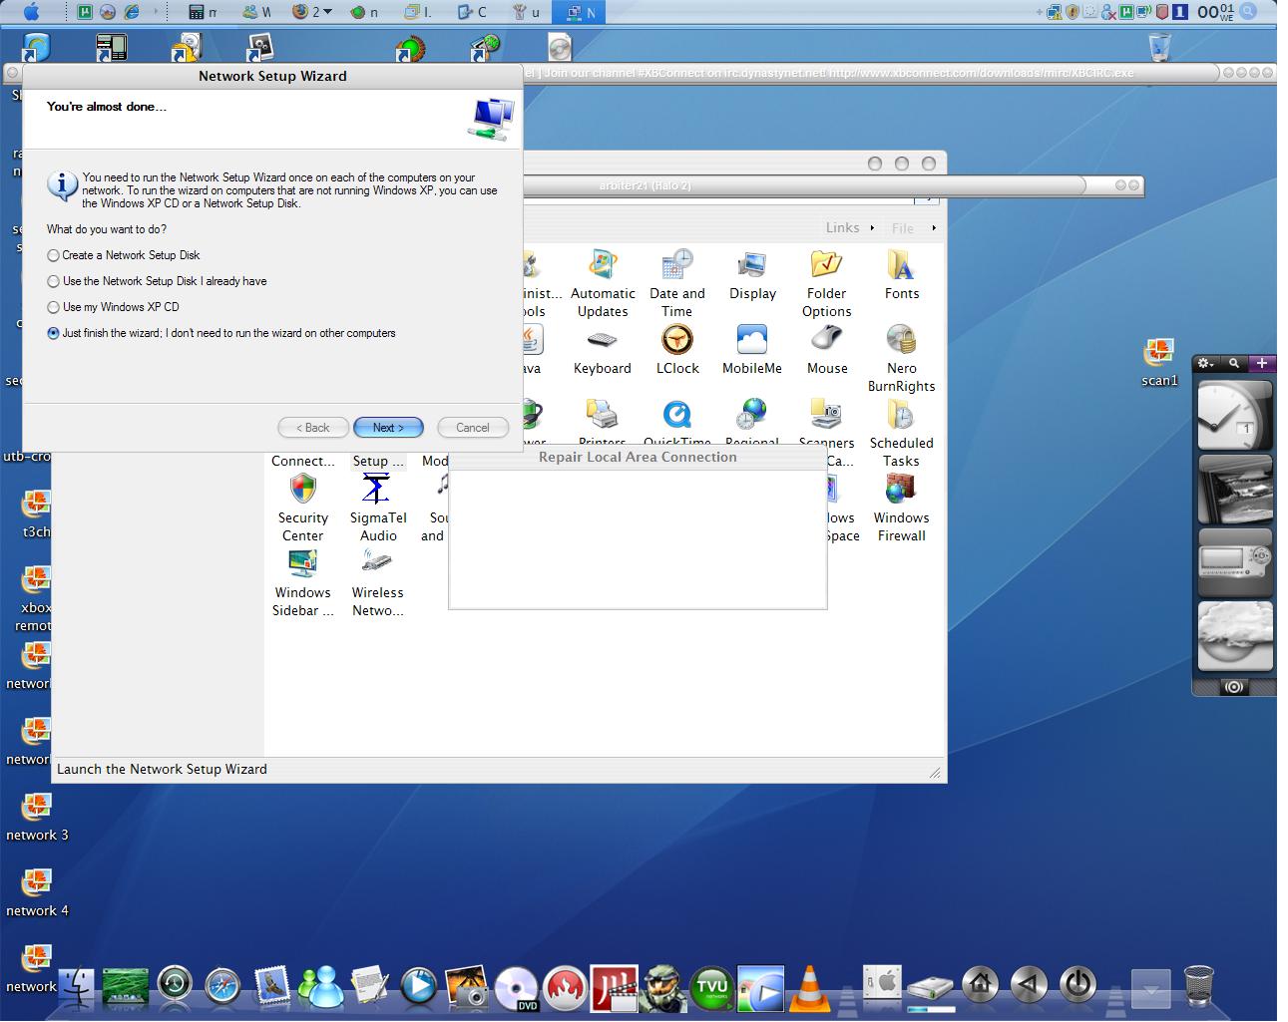Click the power button icon in dock
Viewport: 1288px width, 1022px height.
click(x=1077, y=985)
